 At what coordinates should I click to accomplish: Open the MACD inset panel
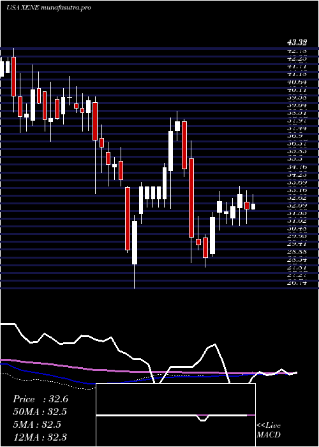tap(175, 415)
